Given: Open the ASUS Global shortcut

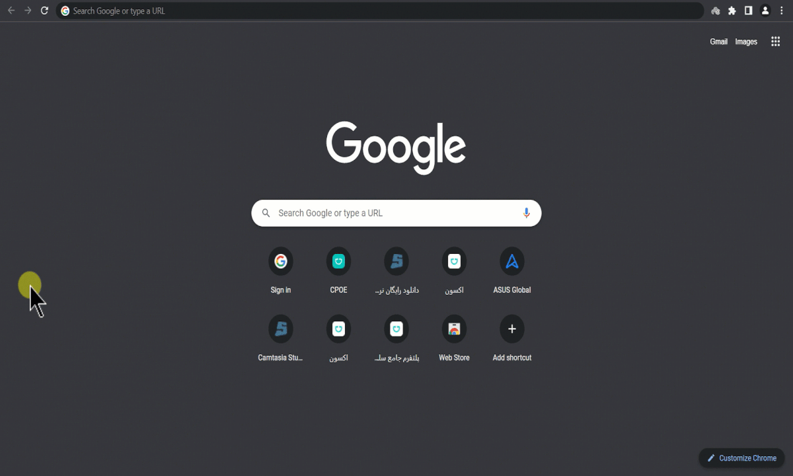Looking at the screenshot, I should [512, 272].
